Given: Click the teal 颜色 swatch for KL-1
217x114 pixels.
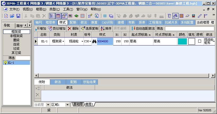Looking at the screenshot, I should click(x=182, y=42).
